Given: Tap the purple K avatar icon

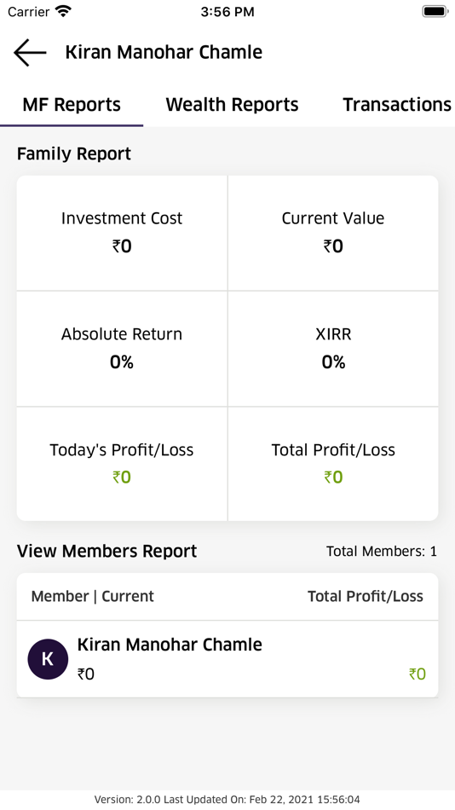Looking at the screenshot, I should tap(48, 659).
